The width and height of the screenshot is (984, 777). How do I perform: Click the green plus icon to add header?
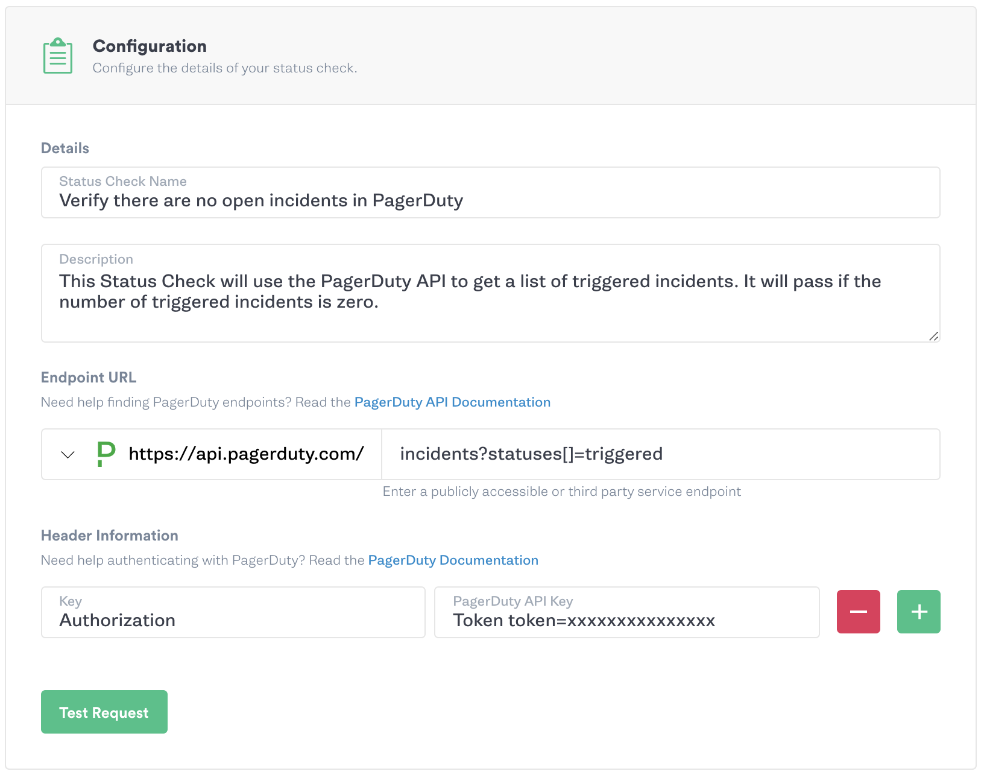pyautogui.click(x=918, y=612)
